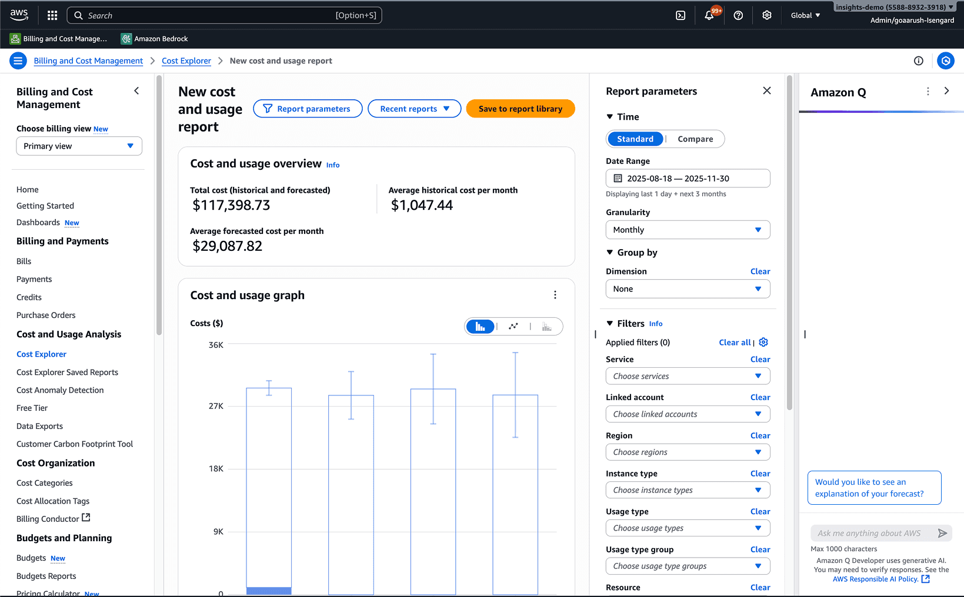Viewport: 964px width, 597px height.
Task: Launch the CloudShell terminal icon
Action: click(681, 15)
